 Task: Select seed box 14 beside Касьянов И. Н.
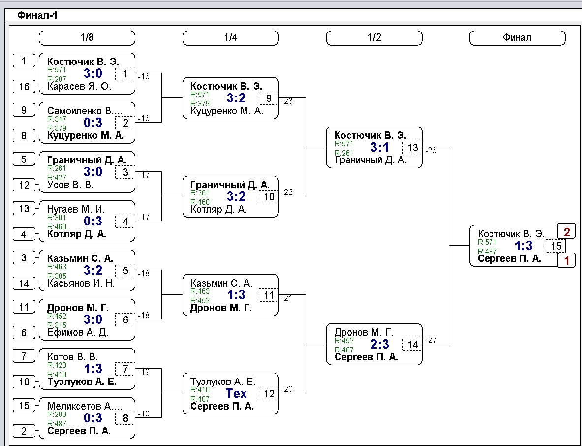[x=24, y=284]
